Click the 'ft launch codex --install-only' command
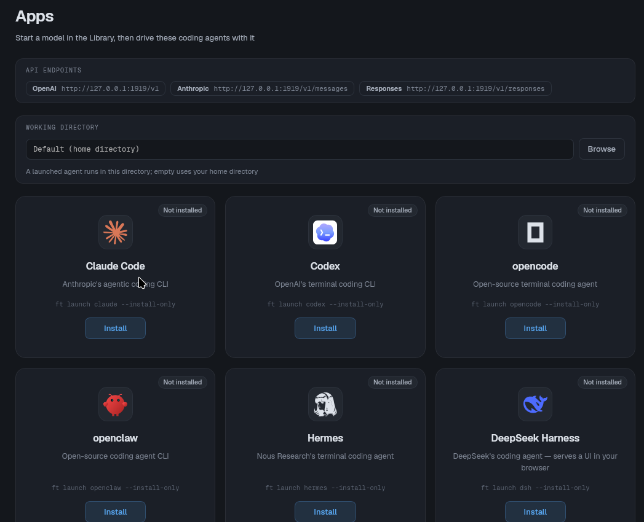644x522 pixels. coord(325,304)
